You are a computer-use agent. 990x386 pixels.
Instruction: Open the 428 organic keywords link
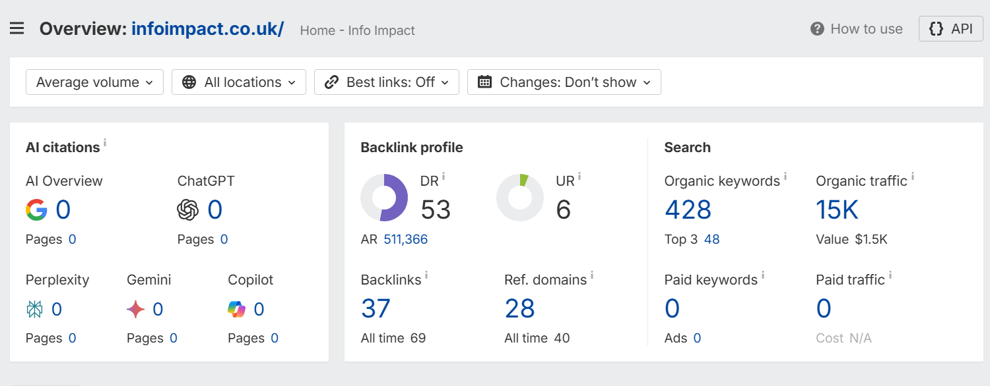(688, 210)
